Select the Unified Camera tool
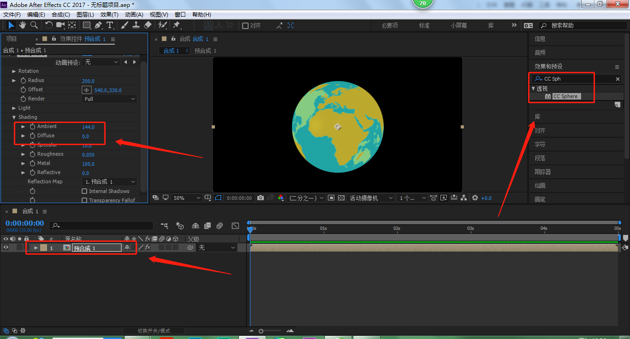 pos(60,25)
